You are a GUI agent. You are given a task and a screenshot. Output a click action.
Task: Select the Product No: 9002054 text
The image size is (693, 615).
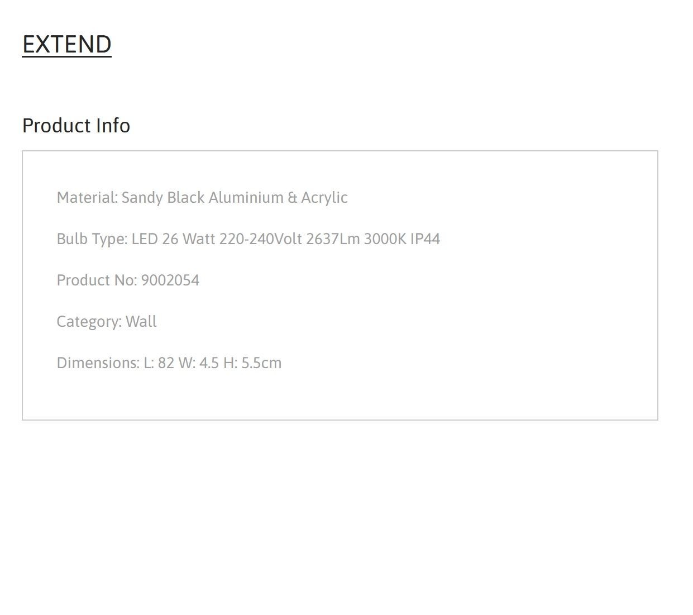(x=128, y=280)
